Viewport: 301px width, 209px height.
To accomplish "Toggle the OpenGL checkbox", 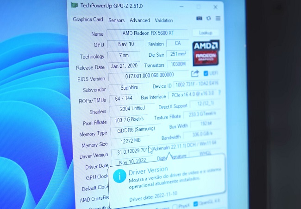I will point(195,204).
